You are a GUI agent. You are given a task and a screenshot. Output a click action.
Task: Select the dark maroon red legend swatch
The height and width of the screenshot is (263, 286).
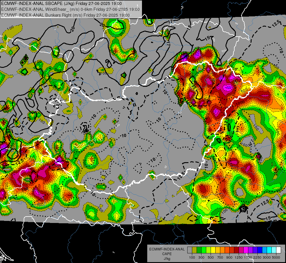coord(237,250)
